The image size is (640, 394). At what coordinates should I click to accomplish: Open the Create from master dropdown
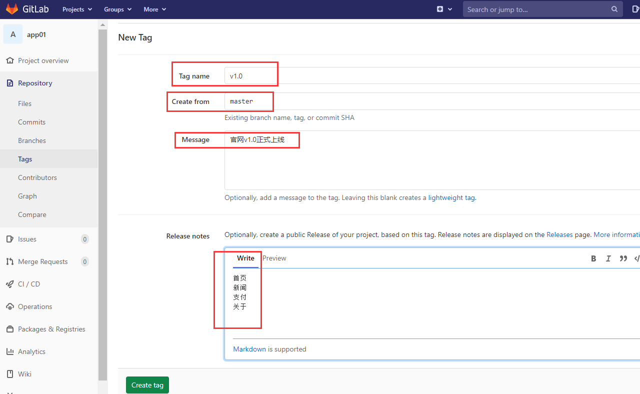[x=432, y=101]
